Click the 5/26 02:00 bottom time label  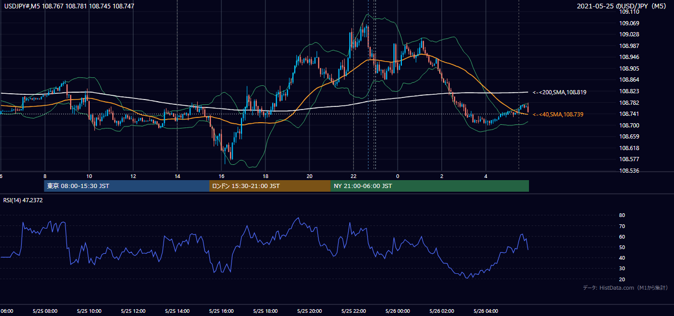[x=441, y=311]
